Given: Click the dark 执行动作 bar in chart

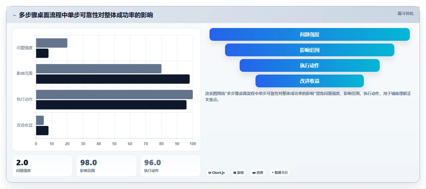Looking at the screenshot, I should 111,105.
